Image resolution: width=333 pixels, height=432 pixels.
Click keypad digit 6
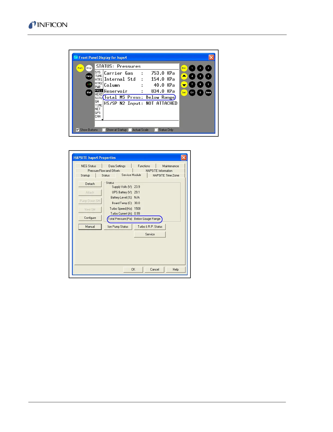tap(208, 76)
